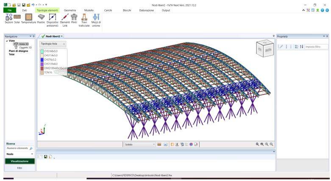This screenshot has height=181, width=331.
Task: Click the brown box icon next to Solido
Action: 159,145
